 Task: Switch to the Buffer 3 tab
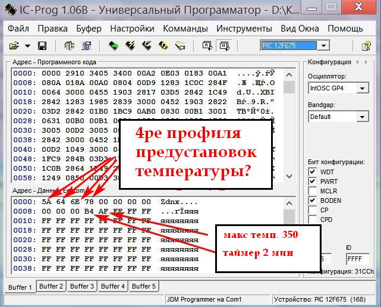point(82,286)
